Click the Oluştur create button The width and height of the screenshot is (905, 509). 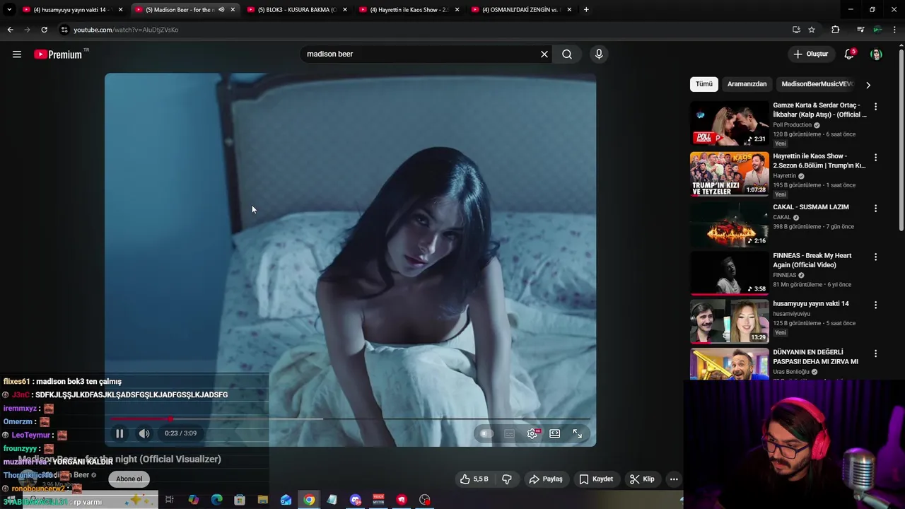[x=810, y=54]
